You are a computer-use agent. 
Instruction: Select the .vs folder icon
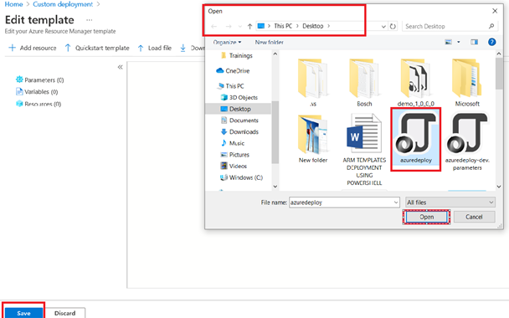[312, 79]
